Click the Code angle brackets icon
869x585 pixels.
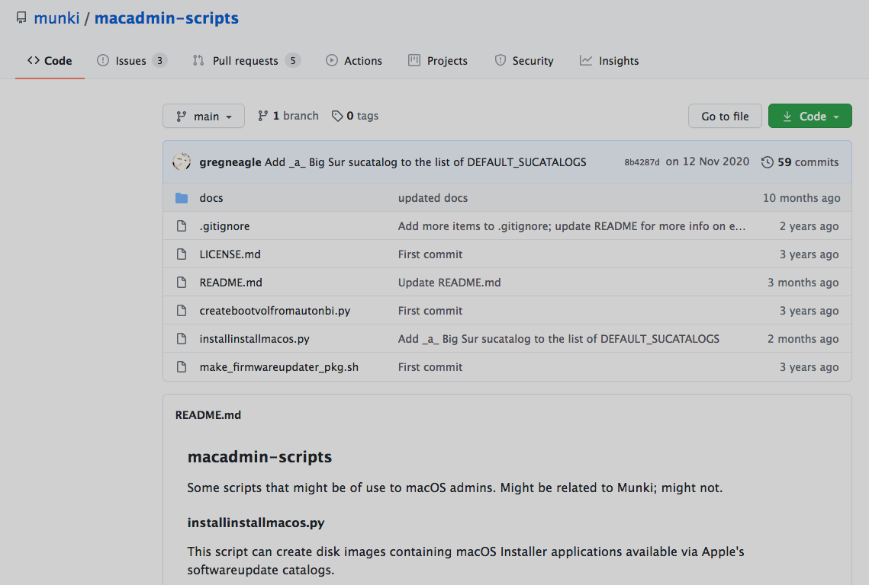pos(34,60)
